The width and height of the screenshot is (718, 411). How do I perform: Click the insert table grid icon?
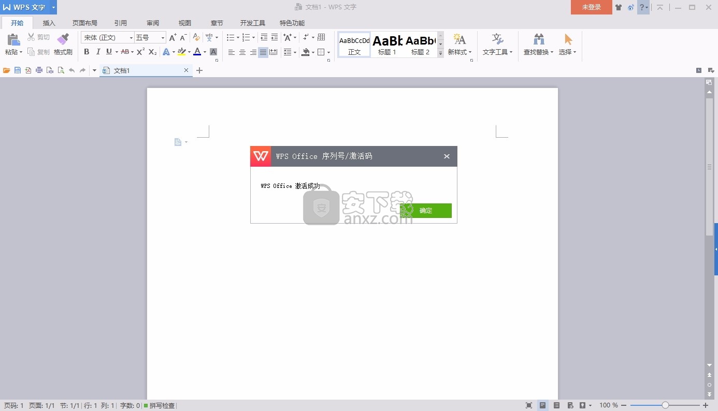[321, 37]
